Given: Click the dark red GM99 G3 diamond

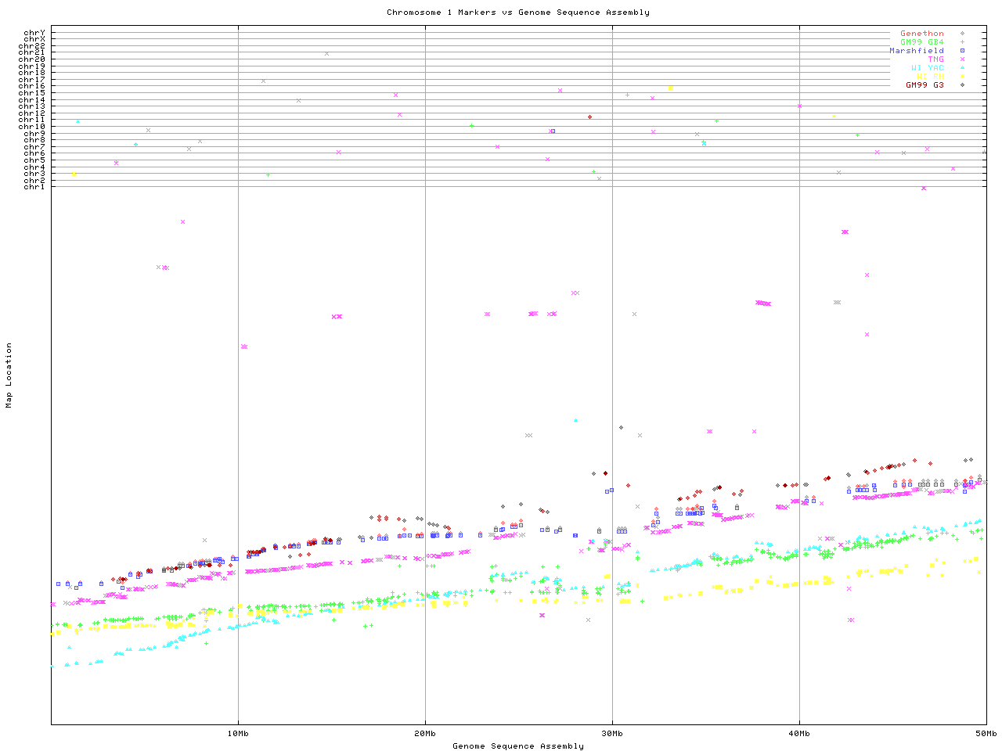Looking at the screenshot, I should click(962, 85).
